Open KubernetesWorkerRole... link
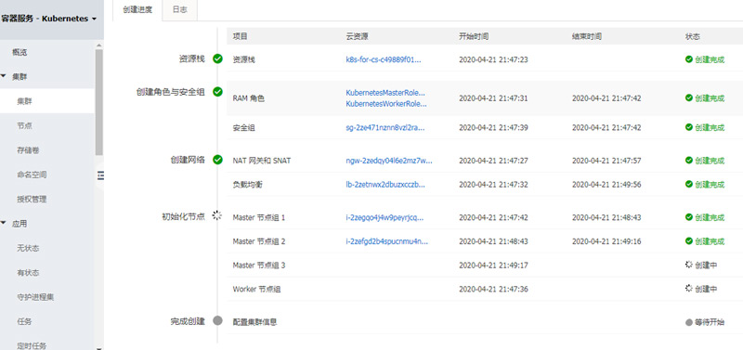Image resolution: width=743 pixels, height=350 pixels. (x=386, y=104)
